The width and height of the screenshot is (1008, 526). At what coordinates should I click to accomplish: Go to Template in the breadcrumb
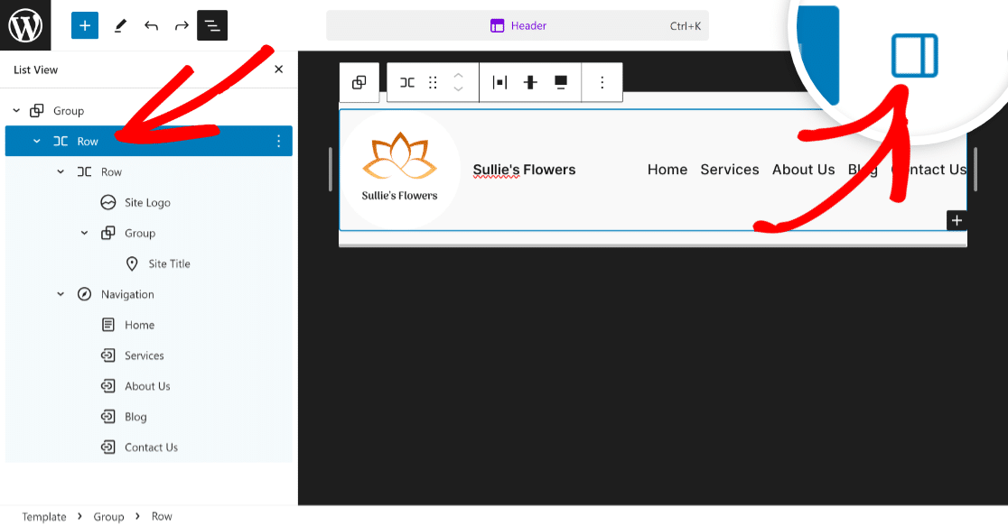[43, 516]
